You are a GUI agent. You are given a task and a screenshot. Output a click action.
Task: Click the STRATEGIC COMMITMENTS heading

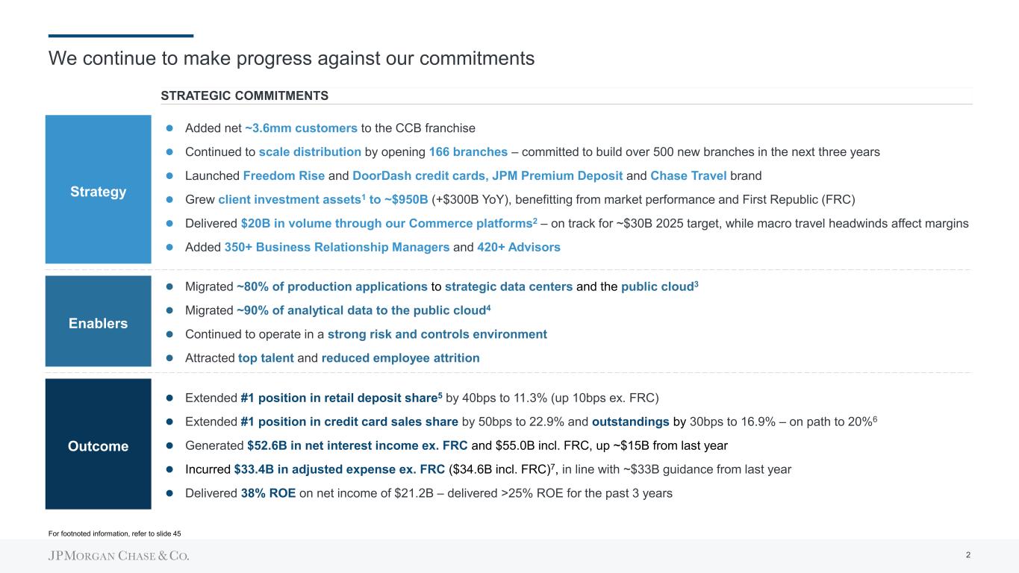(244, 95)
